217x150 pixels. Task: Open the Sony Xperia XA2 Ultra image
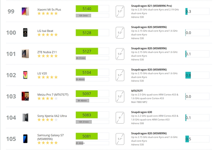pyautogui.click(x=25, y=117)
